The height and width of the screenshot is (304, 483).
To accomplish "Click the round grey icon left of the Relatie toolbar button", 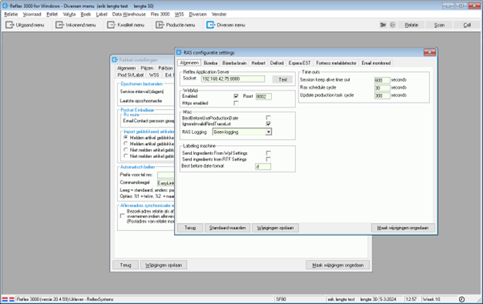I will pos(392,25).
